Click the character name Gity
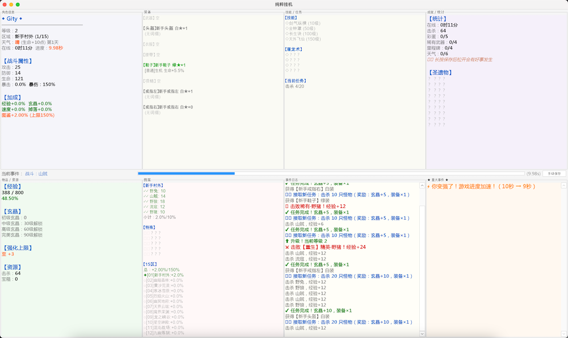Screen dimensions: 568x338 tap(12, 19)
